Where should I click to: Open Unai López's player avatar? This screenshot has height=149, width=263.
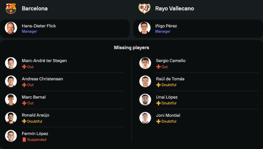(x=145, y=100)
